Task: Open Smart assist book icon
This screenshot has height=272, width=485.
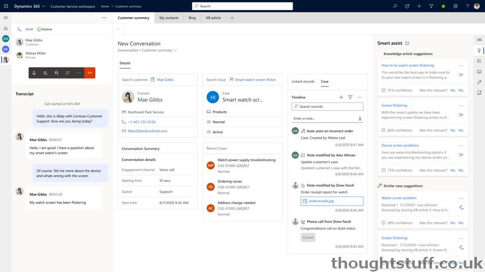Action: point(407,43)
